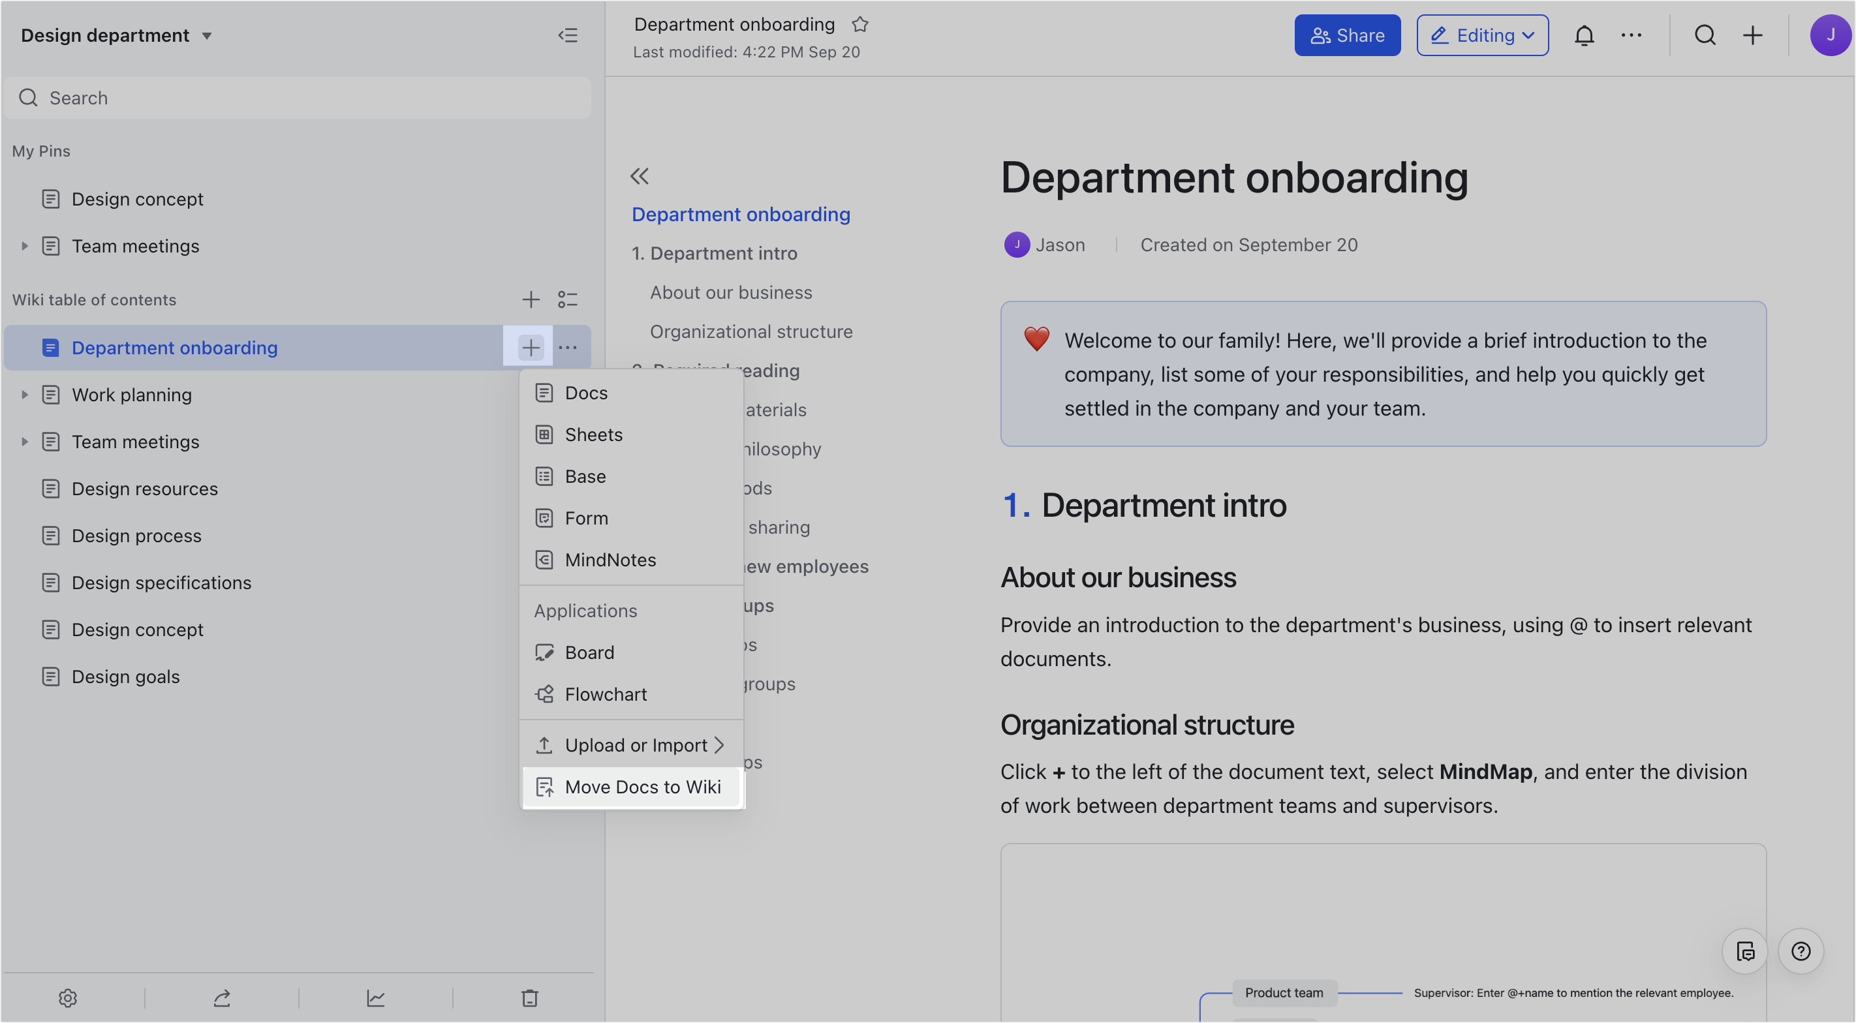Viewport: 1856px width, 1023px height.
Task: Collapse the document outline with double chevron
Action: pos(639,176)
